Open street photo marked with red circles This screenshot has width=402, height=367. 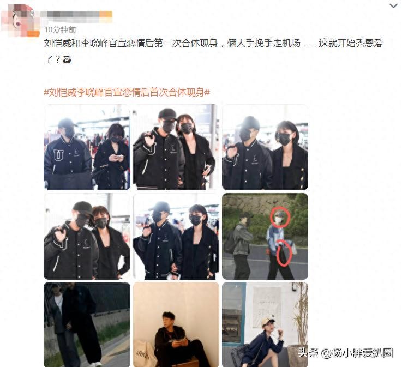[x=265, y=236]
